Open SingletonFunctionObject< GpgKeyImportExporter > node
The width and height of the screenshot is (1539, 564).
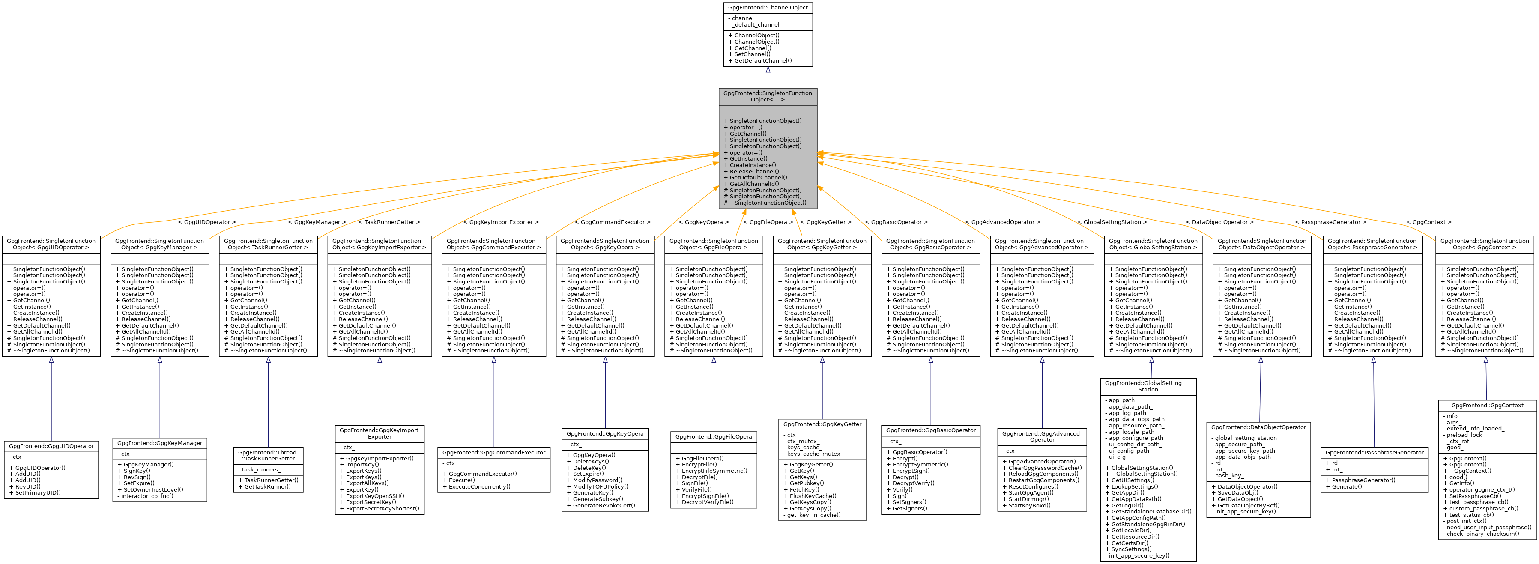(x=380, y=296)
